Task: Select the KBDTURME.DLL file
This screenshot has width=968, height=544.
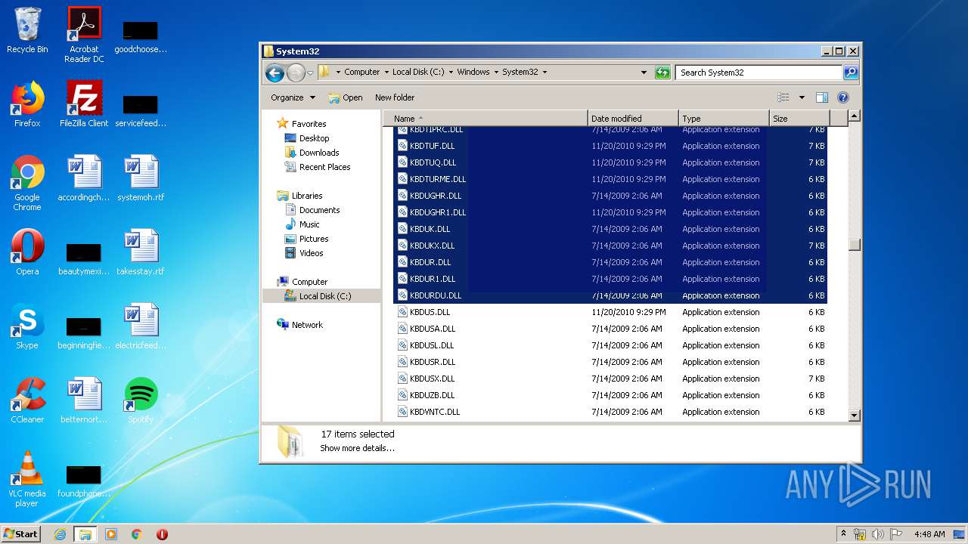Action: coord(438,179)
